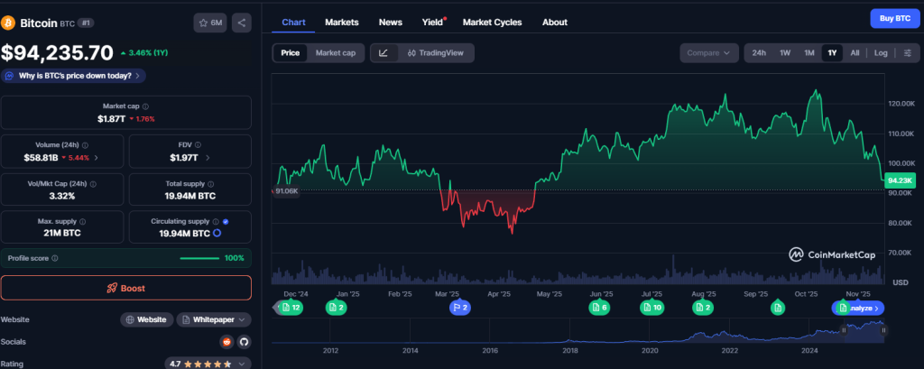This screenshot has width=924, height=369.
Task: Click the star watchlist button showing 6M
Action: [x=209, y=23]
